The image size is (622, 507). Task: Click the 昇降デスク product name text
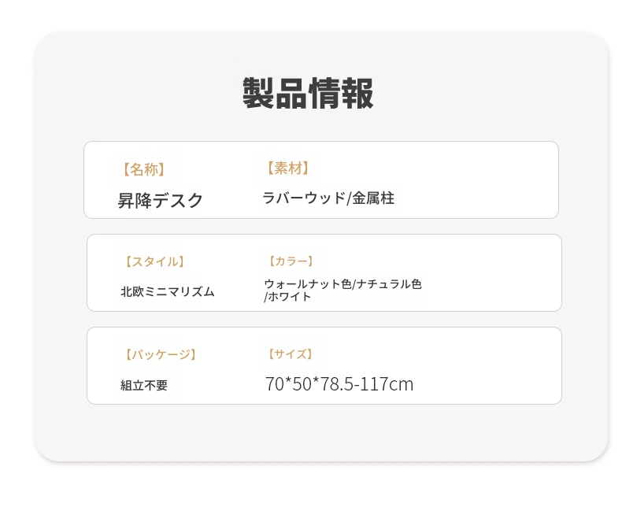tap(161, 200)
